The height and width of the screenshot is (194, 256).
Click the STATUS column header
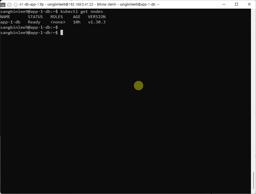[35, 17]
